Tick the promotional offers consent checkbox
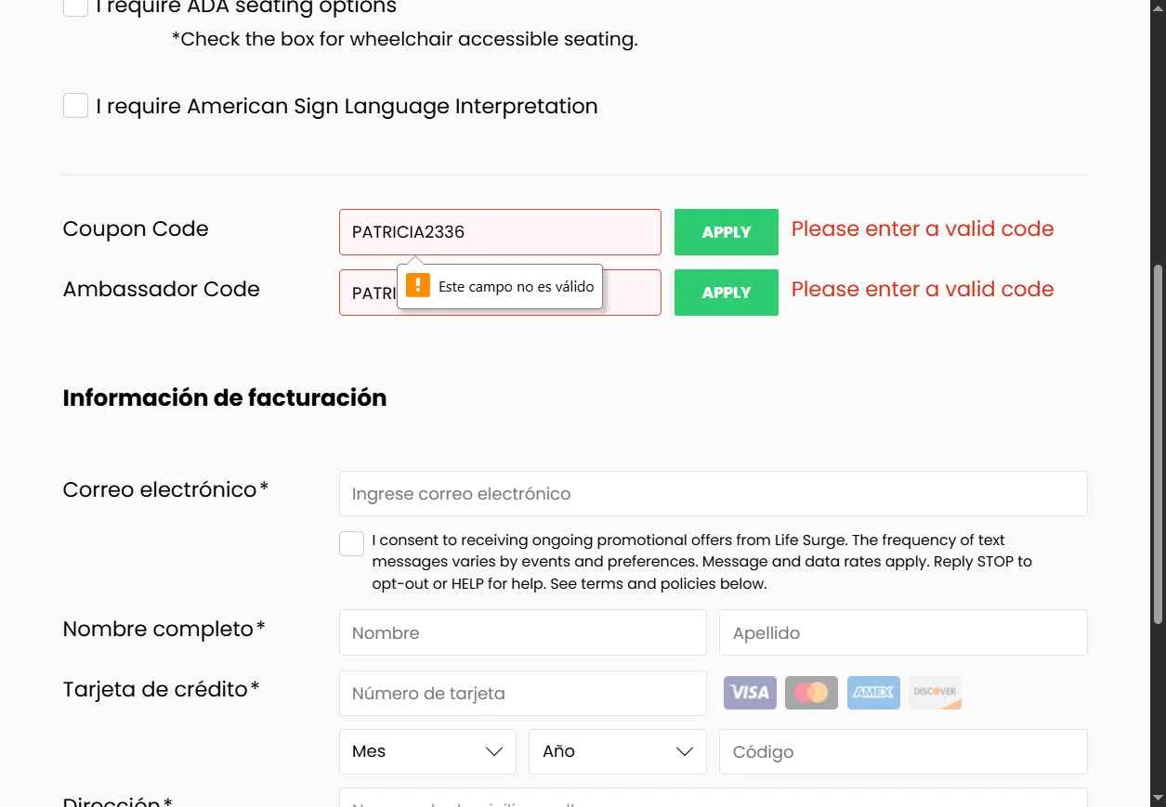1166x807 pixels. pyautogui.click(x=351, y=544)
